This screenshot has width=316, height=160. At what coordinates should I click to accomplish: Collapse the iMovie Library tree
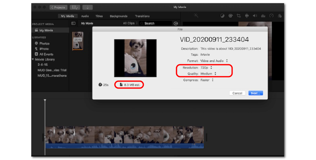click(x=33, y=59)
